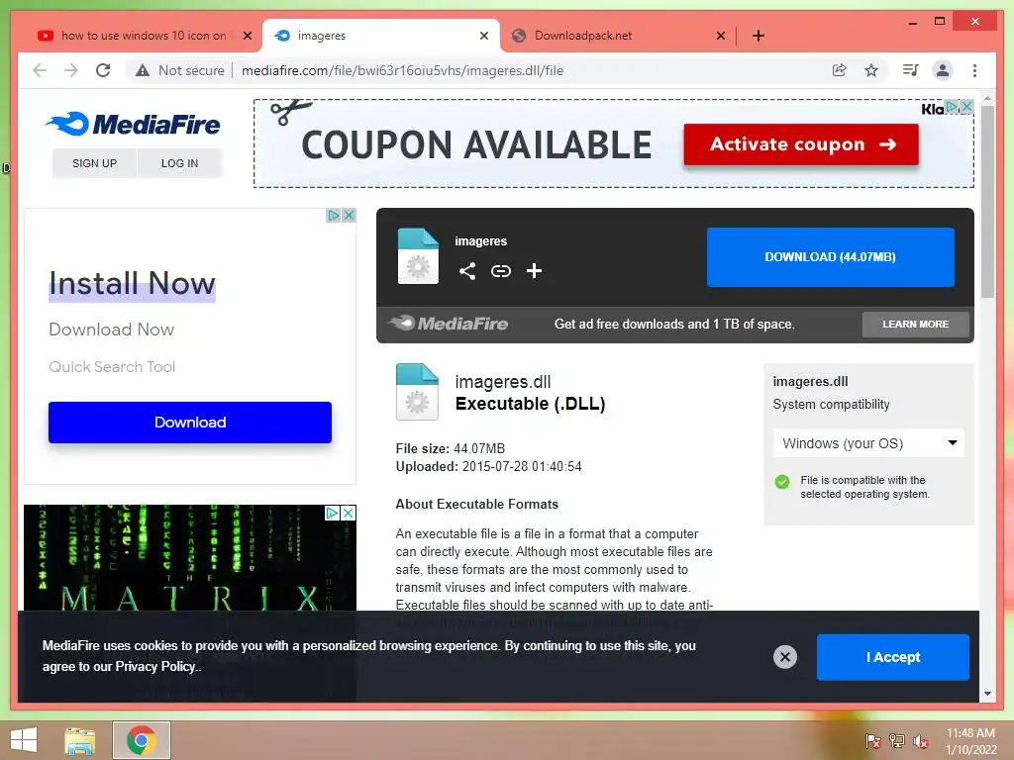Screen dimensions: 1014x760
Task: Close the imageres tab
Action: [483, 36]
